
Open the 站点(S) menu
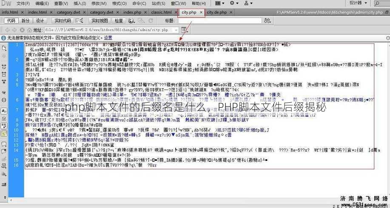pos(159,3)
